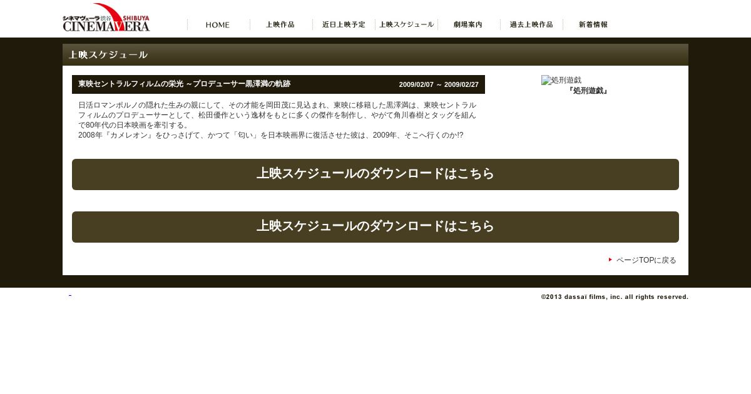Open the 処刑遊戯 broken image thumbnail
This screenshot has width=751, height=394.
pos(561,80)
